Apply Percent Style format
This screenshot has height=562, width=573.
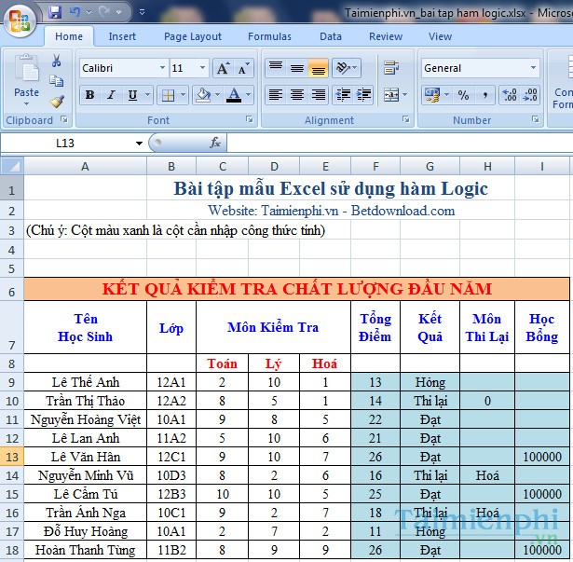point(463,95)
